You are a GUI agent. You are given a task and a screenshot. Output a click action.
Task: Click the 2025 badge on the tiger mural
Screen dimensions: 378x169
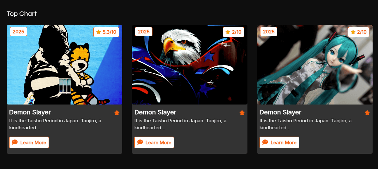18,31
